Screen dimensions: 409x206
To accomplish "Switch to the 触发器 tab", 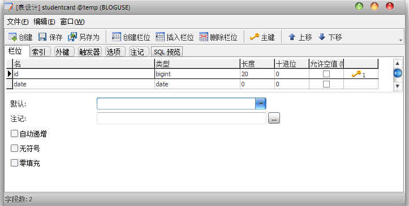I will point(89,52).
